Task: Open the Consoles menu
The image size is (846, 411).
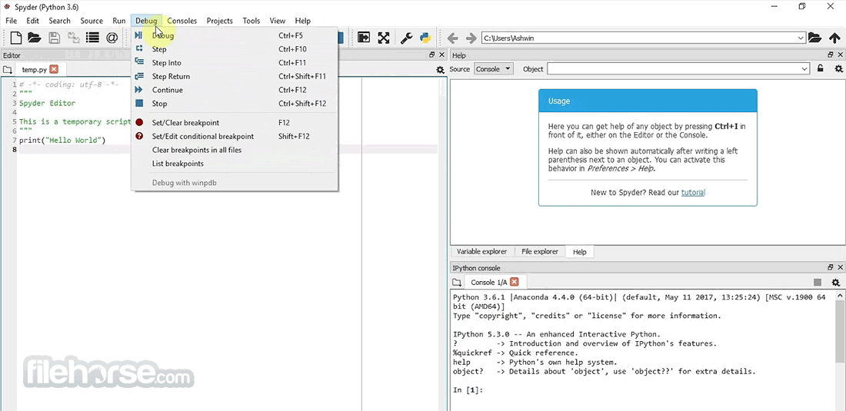Action: click(182, 21)
